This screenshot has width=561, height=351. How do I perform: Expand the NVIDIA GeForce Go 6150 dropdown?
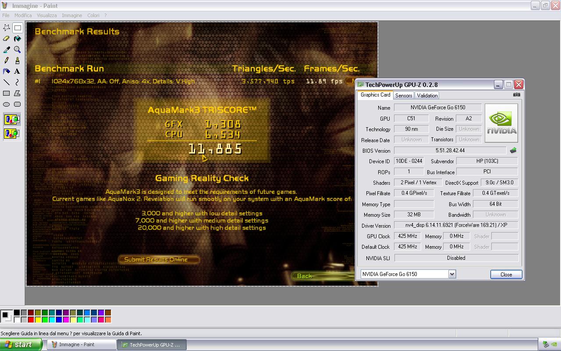tap(452, 274)
